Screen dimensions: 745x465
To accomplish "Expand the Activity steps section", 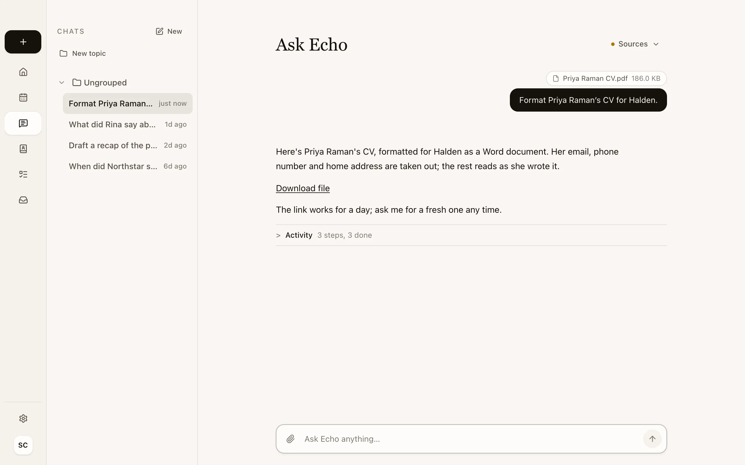I will [x=471, y=235].
